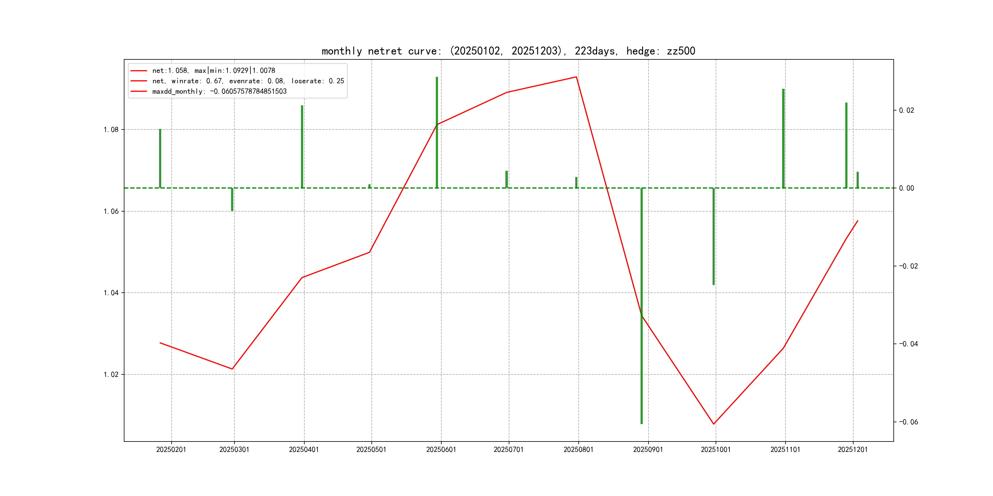The image size is (993, 496).
Task: Click the winrate legend entry
Action: pos(248,81)
